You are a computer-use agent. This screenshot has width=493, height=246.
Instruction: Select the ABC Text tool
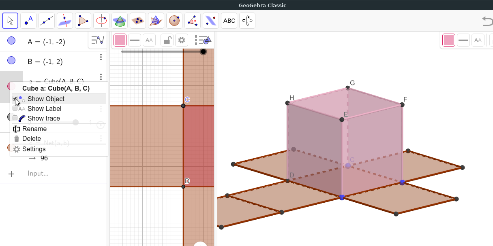[229, 21]
